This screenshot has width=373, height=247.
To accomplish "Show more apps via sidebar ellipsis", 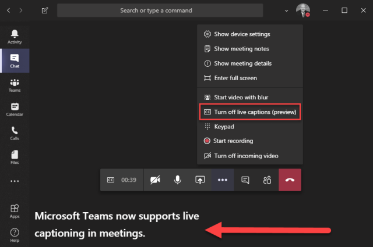I will click(15, 181).
